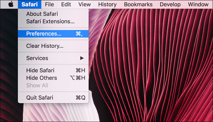
Task: Click the Services menu entry label
Action: coord(37,58)
